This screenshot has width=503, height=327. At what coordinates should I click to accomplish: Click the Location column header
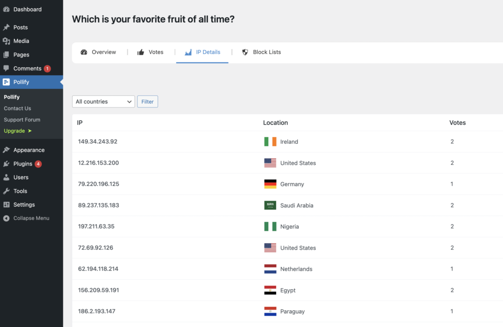(x=275, y=123)
